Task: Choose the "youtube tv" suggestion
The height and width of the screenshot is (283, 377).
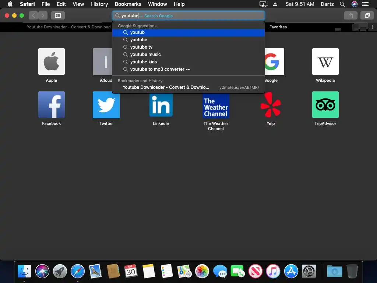Action: (188, 47)
